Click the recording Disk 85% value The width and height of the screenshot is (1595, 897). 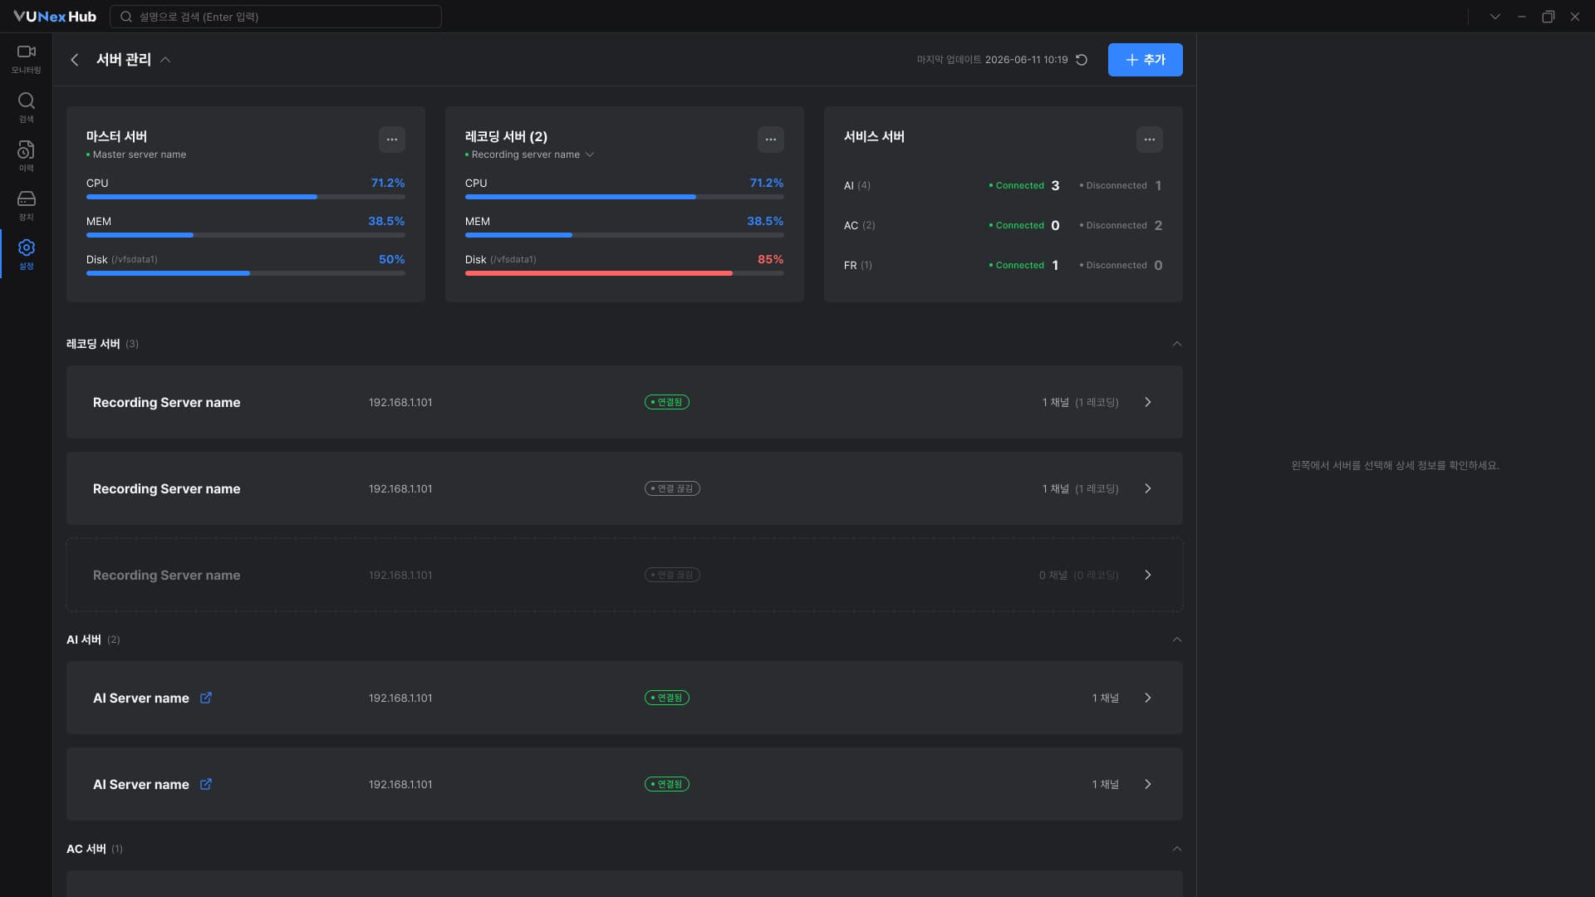(x=770, y=259)
